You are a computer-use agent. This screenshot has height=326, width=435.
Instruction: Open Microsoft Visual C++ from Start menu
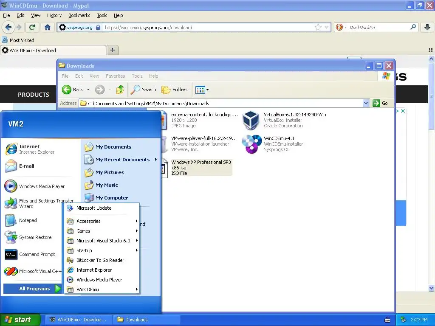tap(33, 271)
